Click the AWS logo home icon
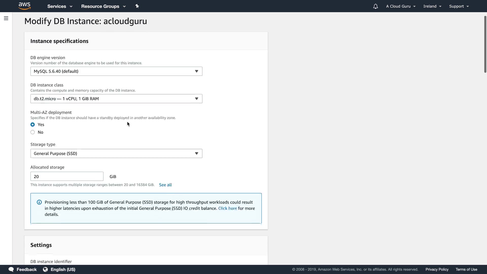Viewport: 487px width, 274px height. pyautogui.click(x=25, y=6)
